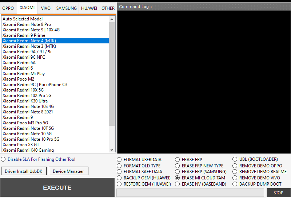291x198 pixels.
Task: Choose Xiaomi Redmi Note 8 Pro
Action: tap(55, 24)
